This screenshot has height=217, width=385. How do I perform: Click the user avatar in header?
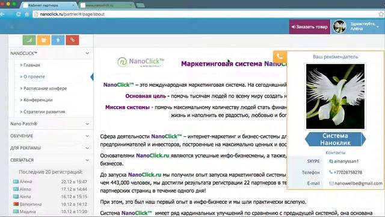[x=339, y=27]
